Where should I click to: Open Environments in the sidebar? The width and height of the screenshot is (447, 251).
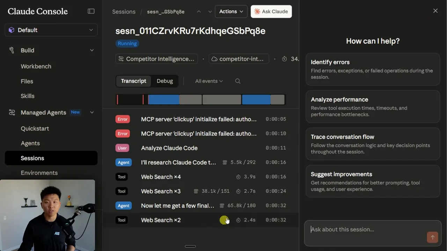click(39, 173)
